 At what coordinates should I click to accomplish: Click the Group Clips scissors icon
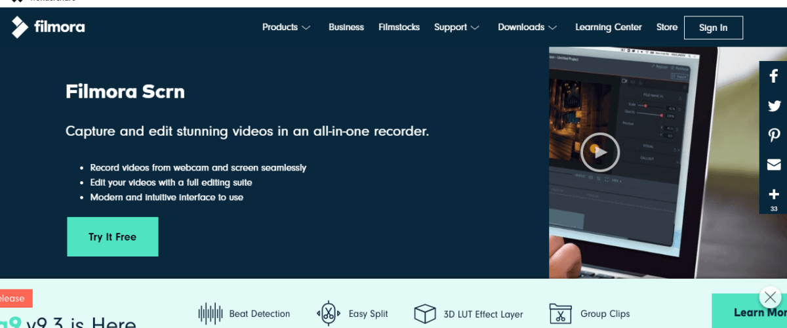pyautogui.click(x=561, y=314)
